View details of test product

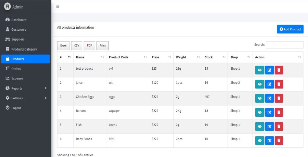click(260, 70)
